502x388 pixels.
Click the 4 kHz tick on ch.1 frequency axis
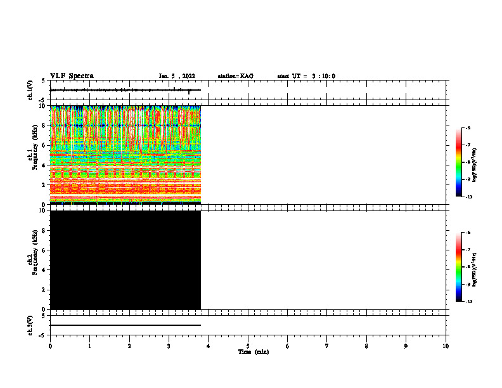point(44,165)
